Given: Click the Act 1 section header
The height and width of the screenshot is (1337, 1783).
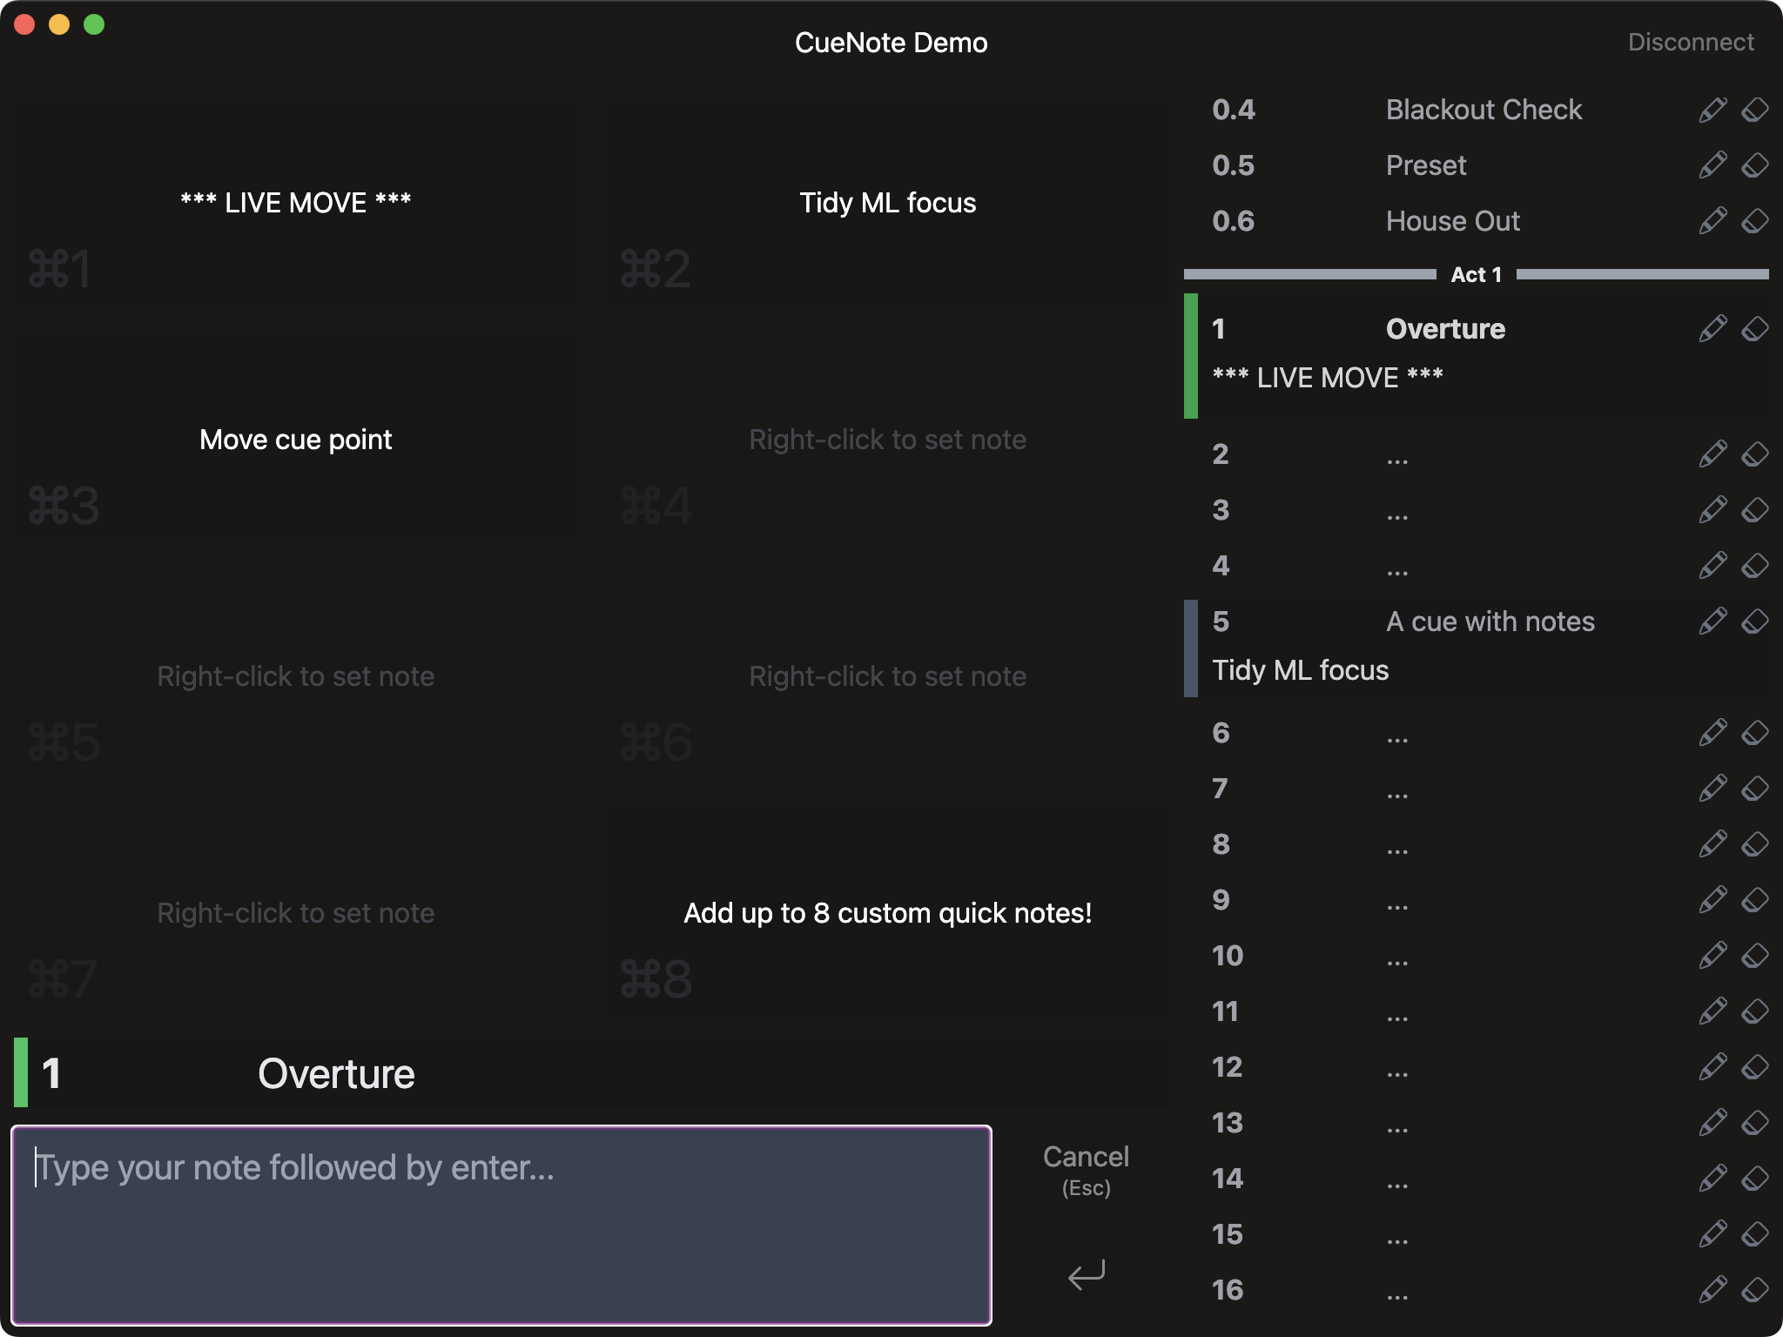Looking at the screenshot, I should coord(1476,274).
